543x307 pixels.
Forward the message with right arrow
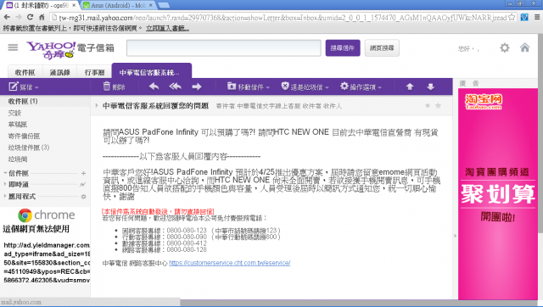(x=197, y=87)
